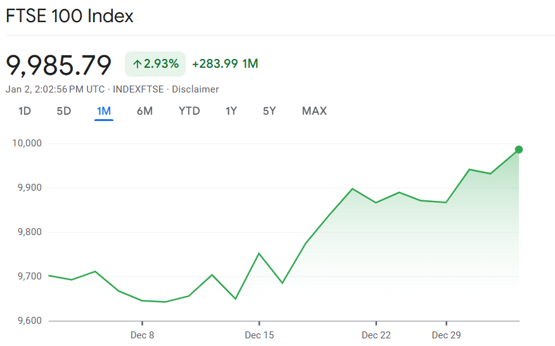Screen dimensions: 555x346
Task: Click the active 1M range tab
Action: 104,112
